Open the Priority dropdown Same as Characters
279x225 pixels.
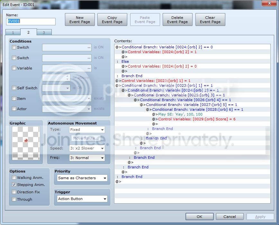82,178
